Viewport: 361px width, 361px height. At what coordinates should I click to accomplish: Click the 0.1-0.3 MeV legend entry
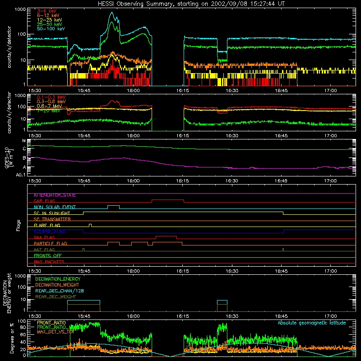pos(51,97)
